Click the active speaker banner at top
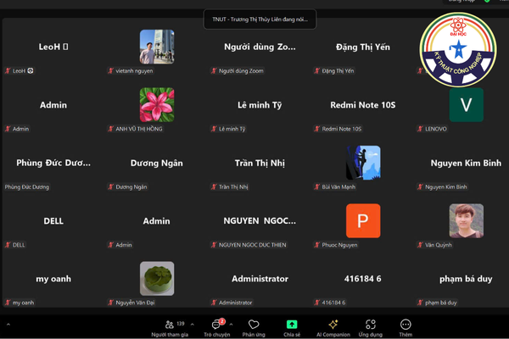Screen dimensions: 509x339 [x=260, y=18]
